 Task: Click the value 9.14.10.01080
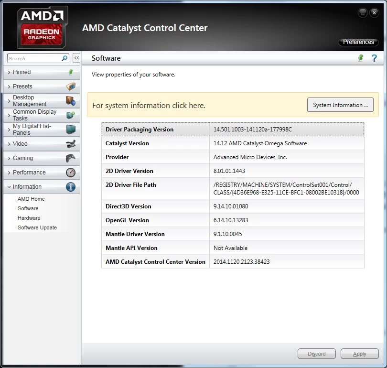231,206
